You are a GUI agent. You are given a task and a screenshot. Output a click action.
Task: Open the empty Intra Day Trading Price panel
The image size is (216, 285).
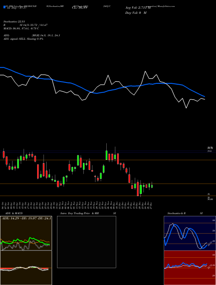pyautogui.click(x=86, y=242)
